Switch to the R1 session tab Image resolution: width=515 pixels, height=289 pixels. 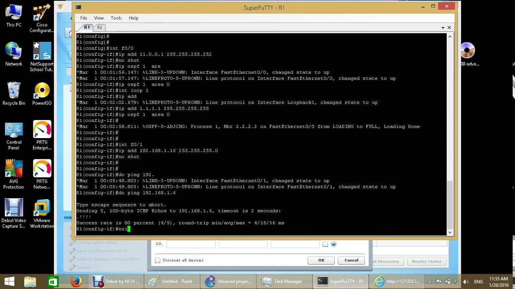click(x=87, y=27)
